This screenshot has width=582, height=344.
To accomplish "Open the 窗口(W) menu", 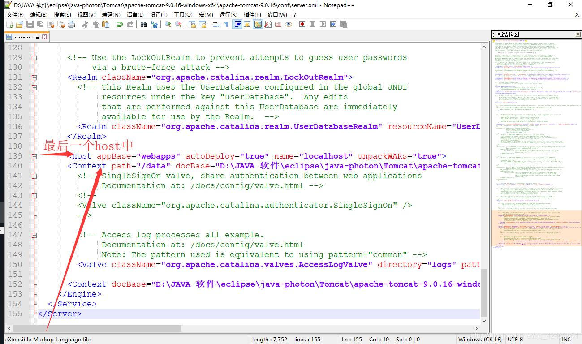I will pos(277,15).
